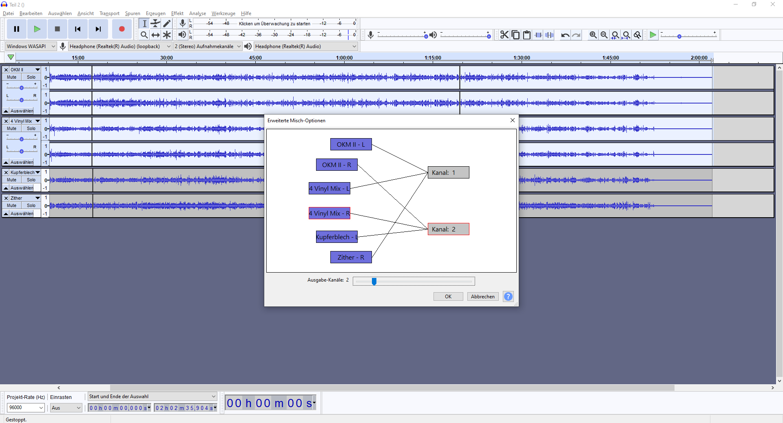Click the red Record button
Viewport: 783px width, 423px height.
[122, 29]
